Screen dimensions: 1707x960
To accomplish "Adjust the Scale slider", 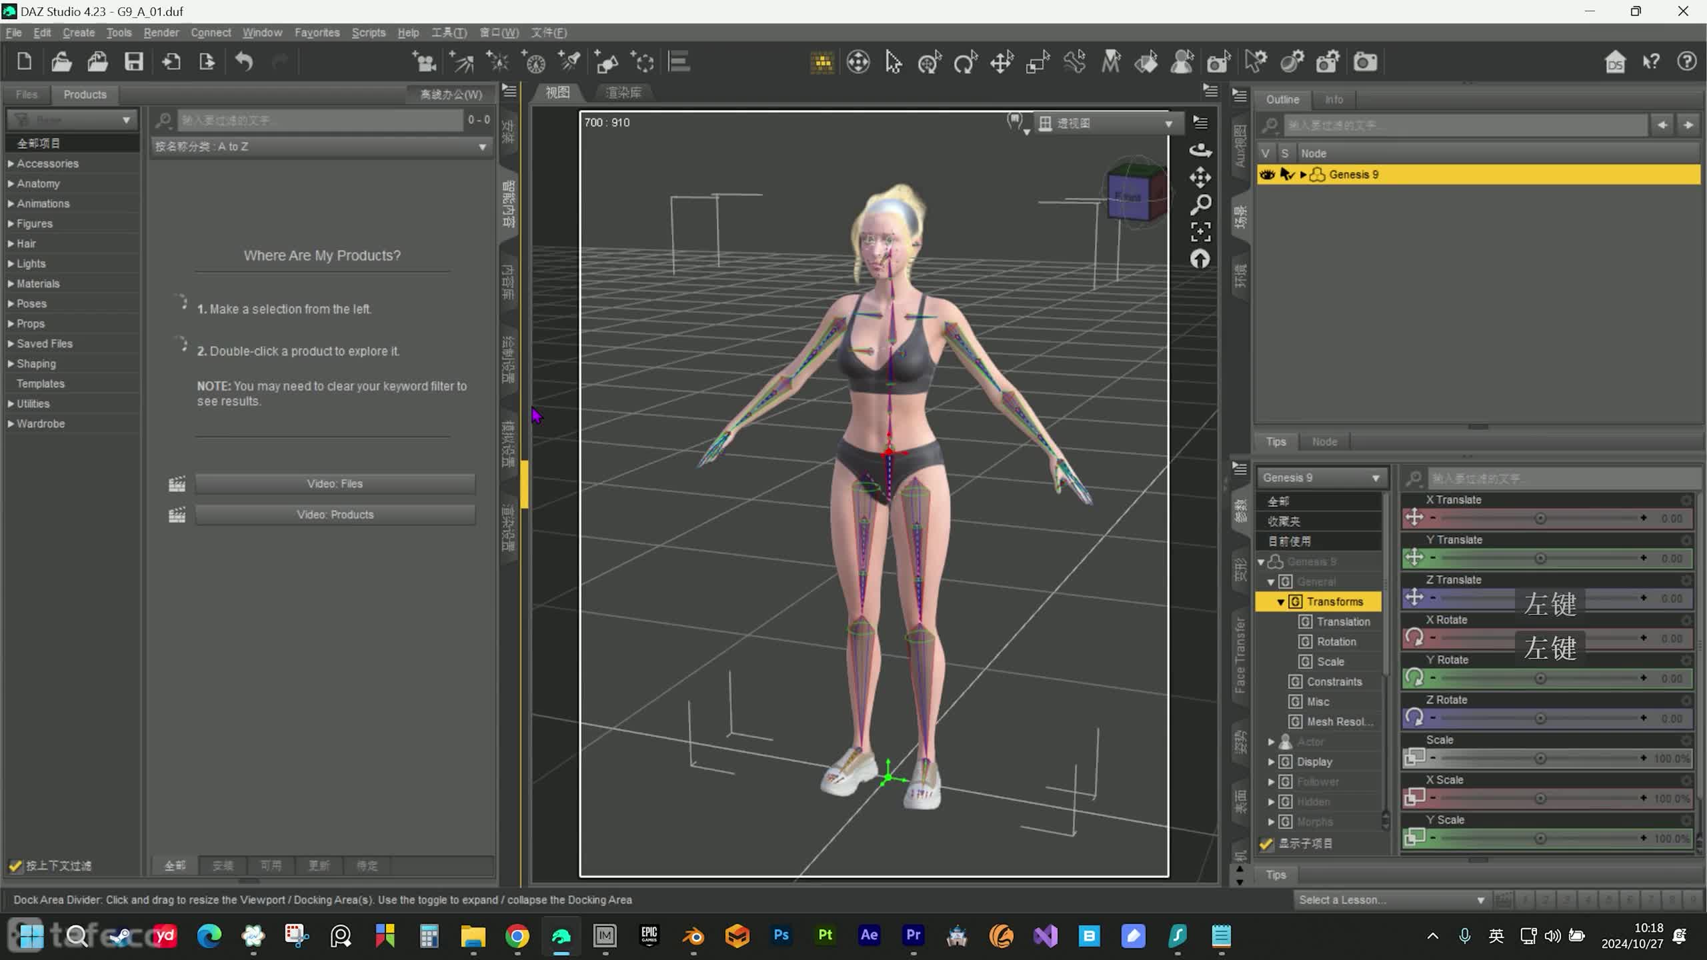I will (1540, 758).
